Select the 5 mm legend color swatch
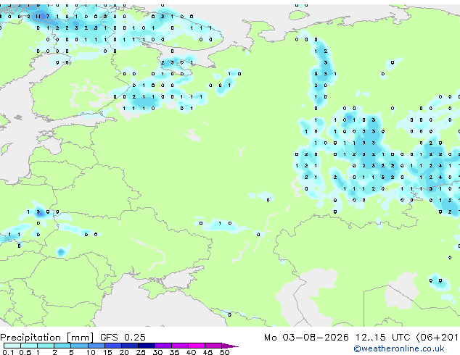This screenshot has width=460, height=355. tap(79, 346)
